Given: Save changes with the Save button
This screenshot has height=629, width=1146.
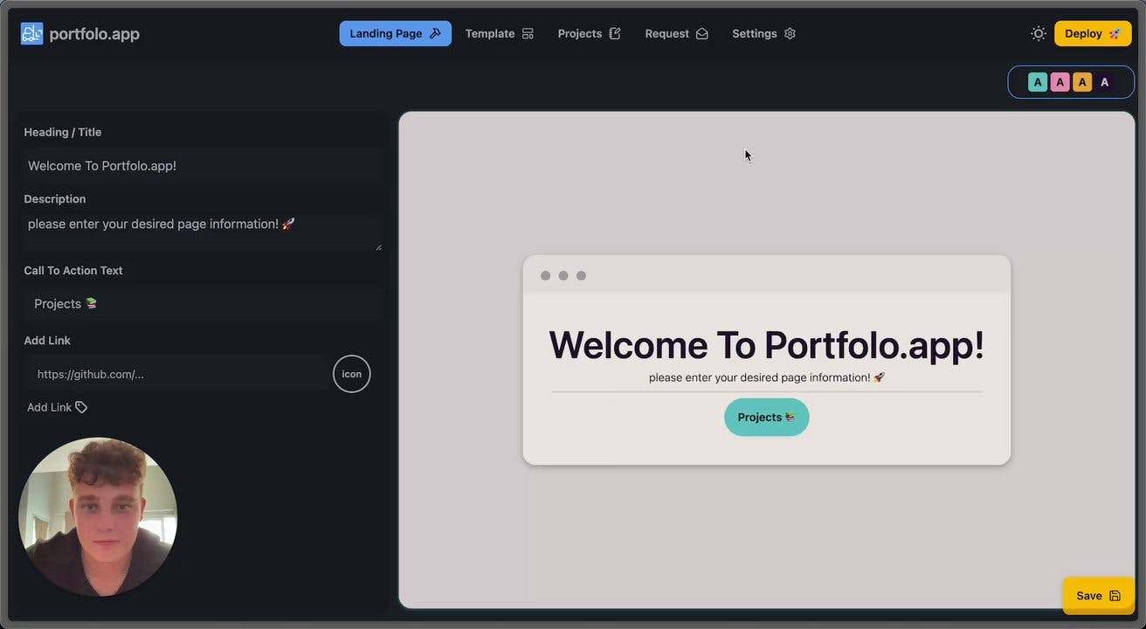Looking at the screenshot, I should pos(1098,596).
